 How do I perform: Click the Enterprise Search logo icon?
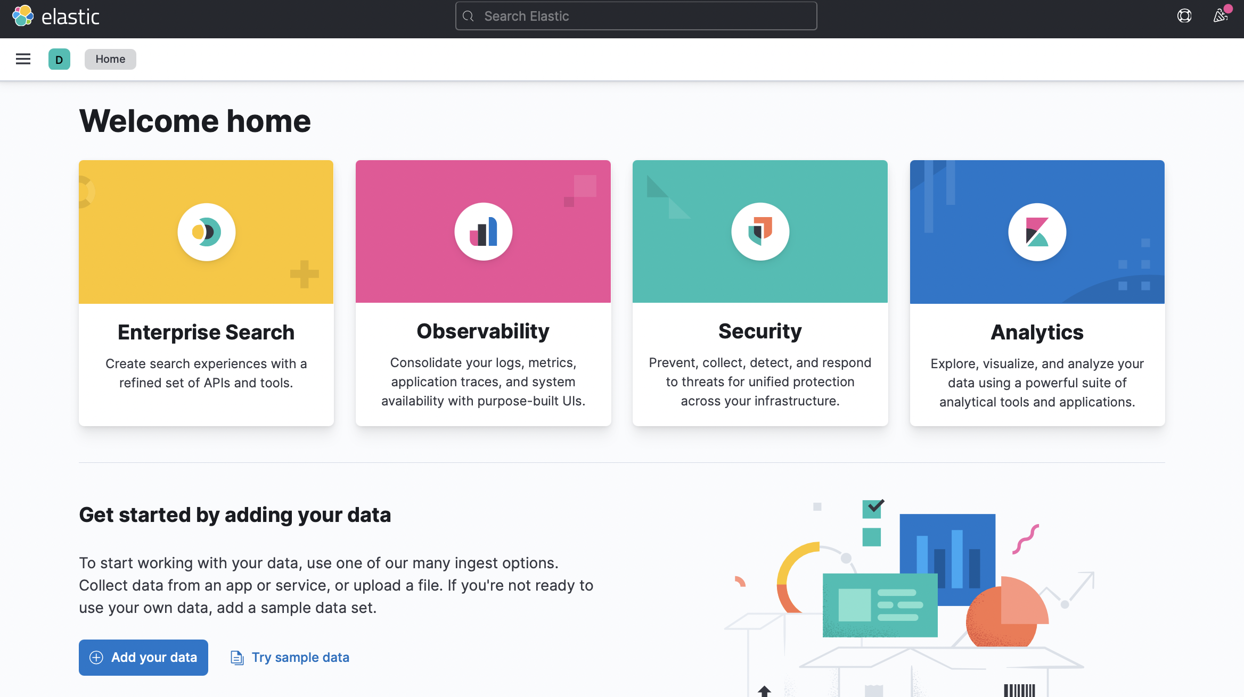207,232
